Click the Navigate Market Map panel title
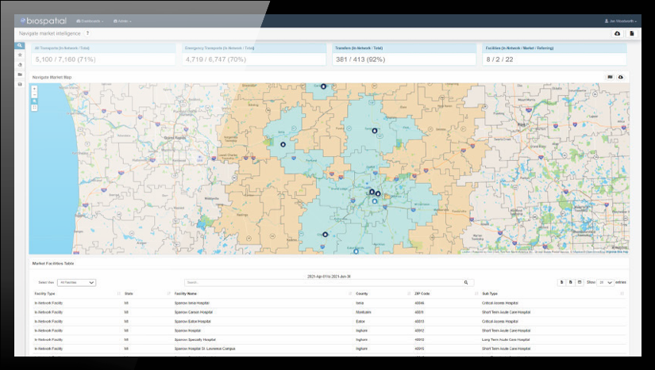 click(x=52, y=78)
